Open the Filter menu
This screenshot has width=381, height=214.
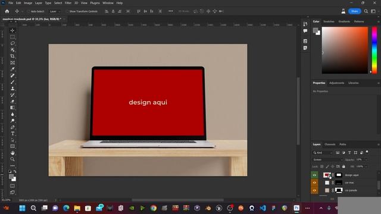[68, 3]
